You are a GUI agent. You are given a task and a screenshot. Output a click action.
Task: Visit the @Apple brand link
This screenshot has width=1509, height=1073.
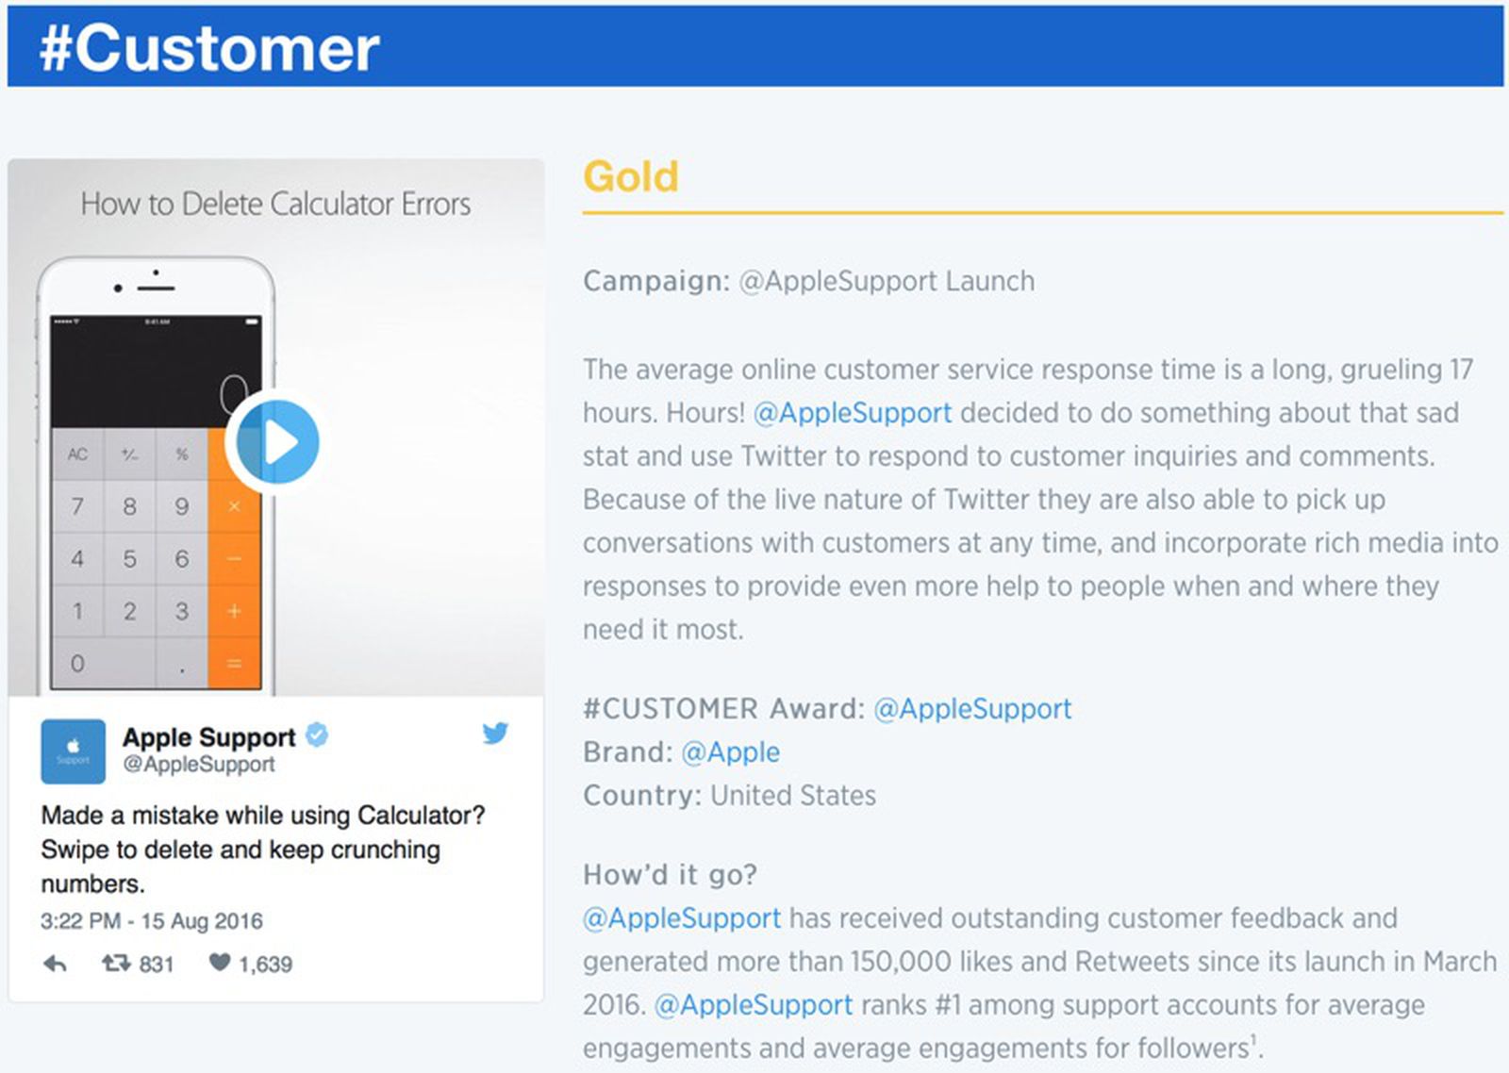(x=730, y=752)
